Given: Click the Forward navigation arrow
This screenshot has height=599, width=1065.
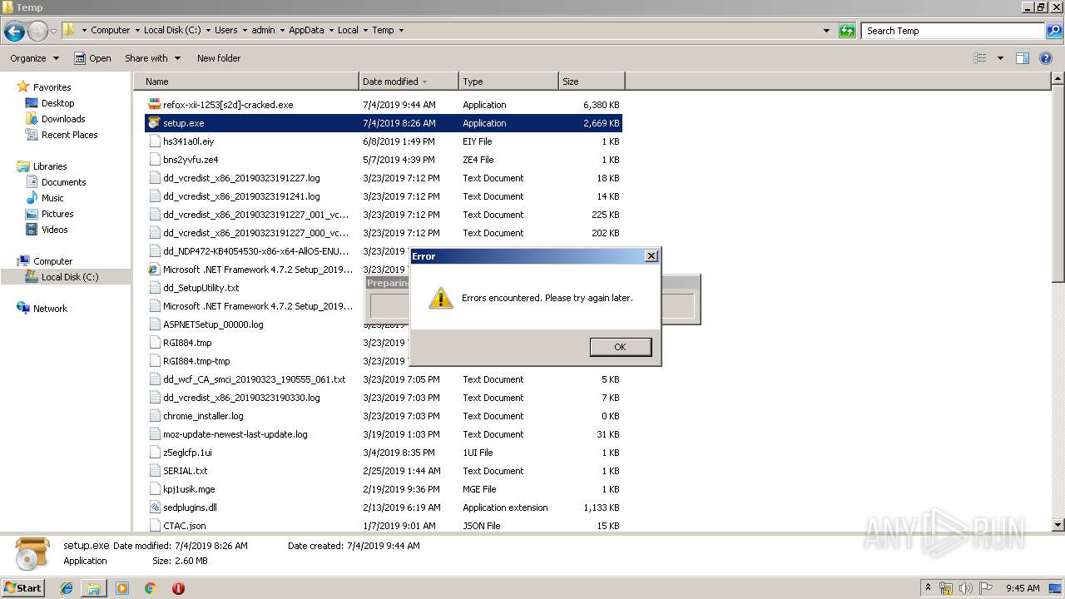Looking at the screenshot, I should tap(37, 32).
